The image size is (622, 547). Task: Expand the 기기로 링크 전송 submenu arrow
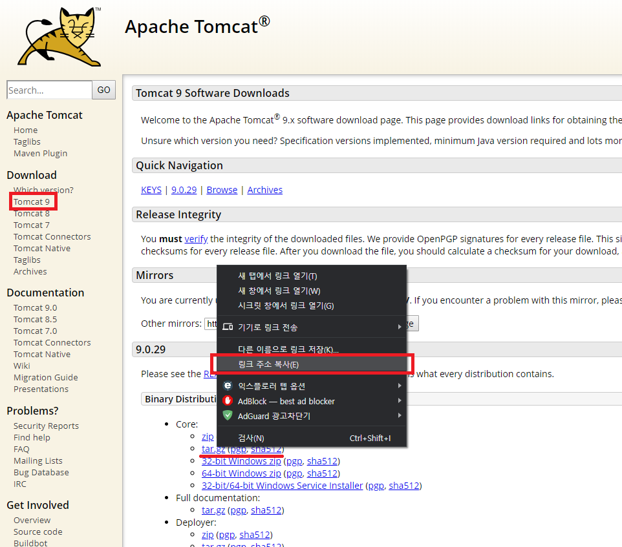[x=400, y=327]
